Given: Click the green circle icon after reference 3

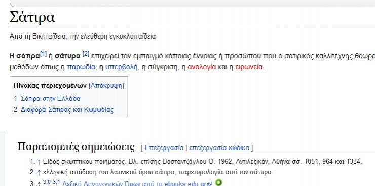Looking at the screenshot, I should pos(218,182).
